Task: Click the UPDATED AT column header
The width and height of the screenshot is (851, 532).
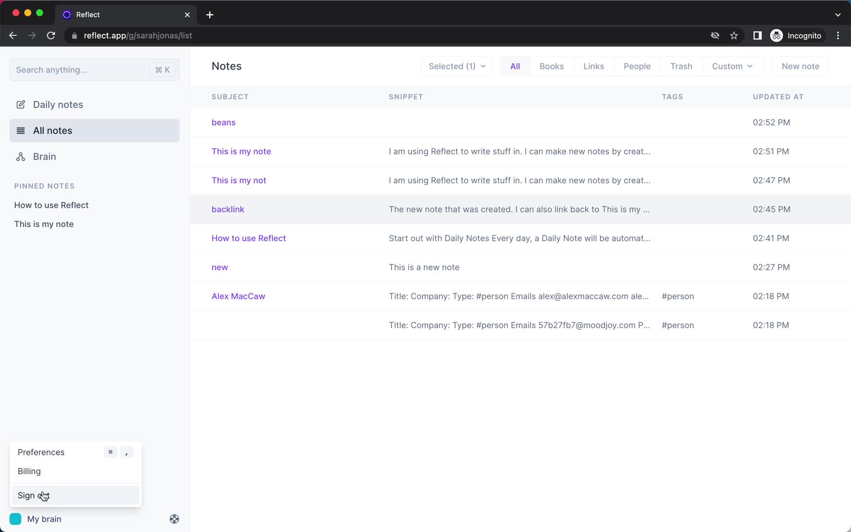Action: click(778, 97)
